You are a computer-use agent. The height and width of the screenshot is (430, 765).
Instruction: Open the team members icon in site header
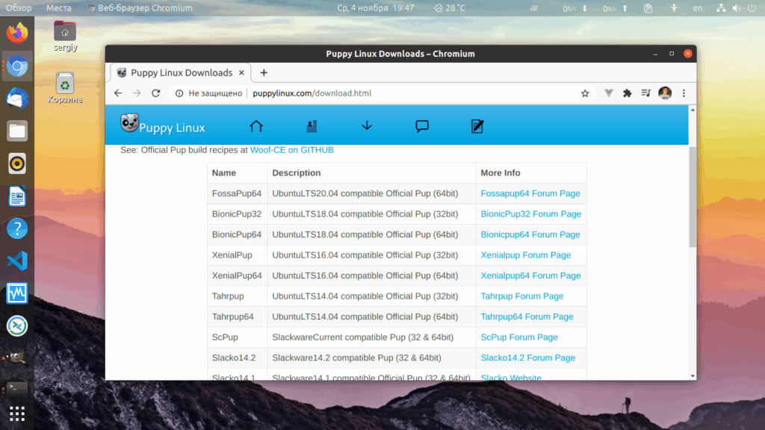point(312,126)
